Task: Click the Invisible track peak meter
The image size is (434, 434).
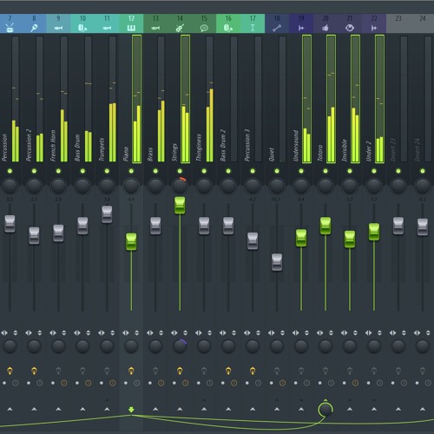Action: (355, 99)
